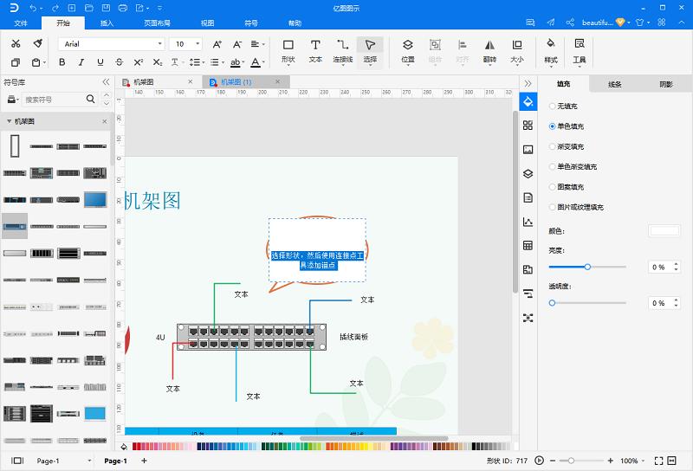The image size is (693, 471).
Task: Collapse the 机架图 symbol library section
Action: [x=10, y=122]
